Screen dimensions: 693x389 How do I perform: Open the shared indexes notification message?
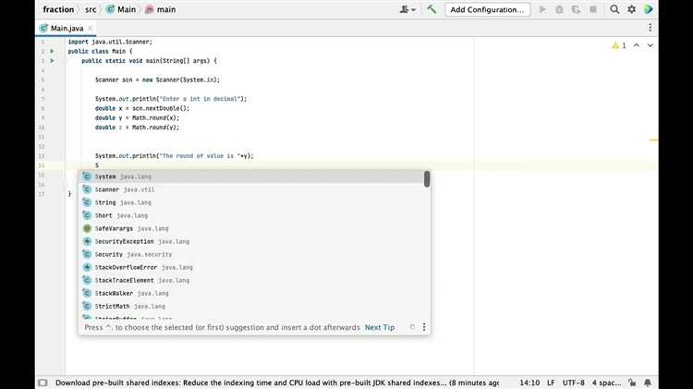pos(277,383)
